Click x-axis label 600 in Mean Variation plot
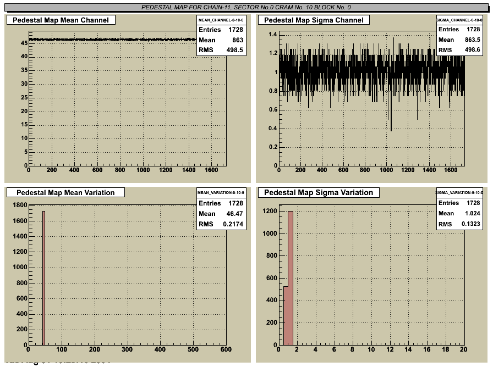 point(226,349)
